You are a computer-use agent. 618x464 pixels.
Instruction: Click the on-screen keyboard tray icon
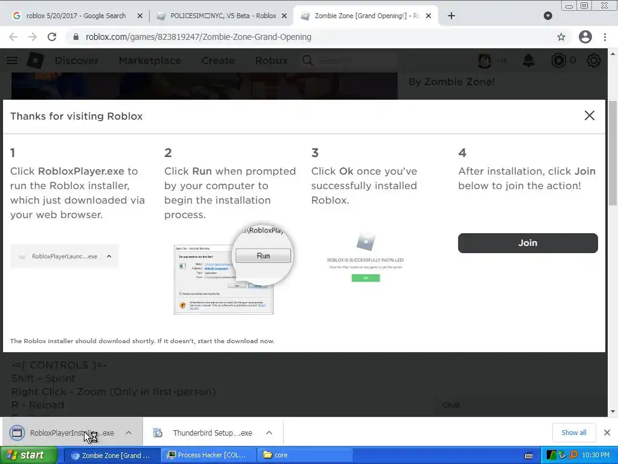pos(529,456)
